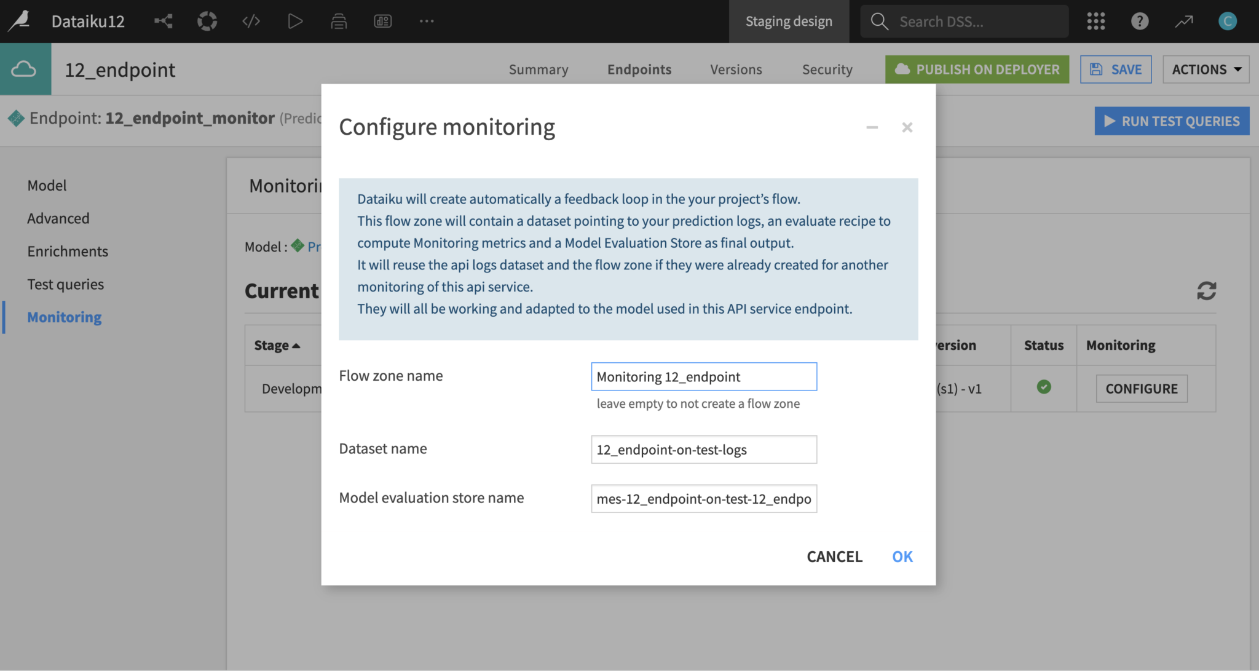Focus the Dataset name input

click(x=703, y=450)
